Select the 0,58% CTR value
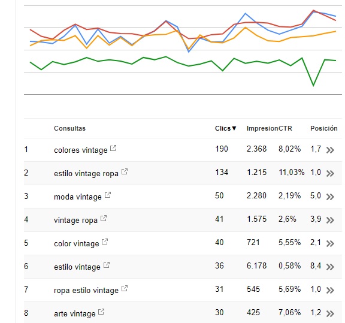345x323 pixels. 289,265
